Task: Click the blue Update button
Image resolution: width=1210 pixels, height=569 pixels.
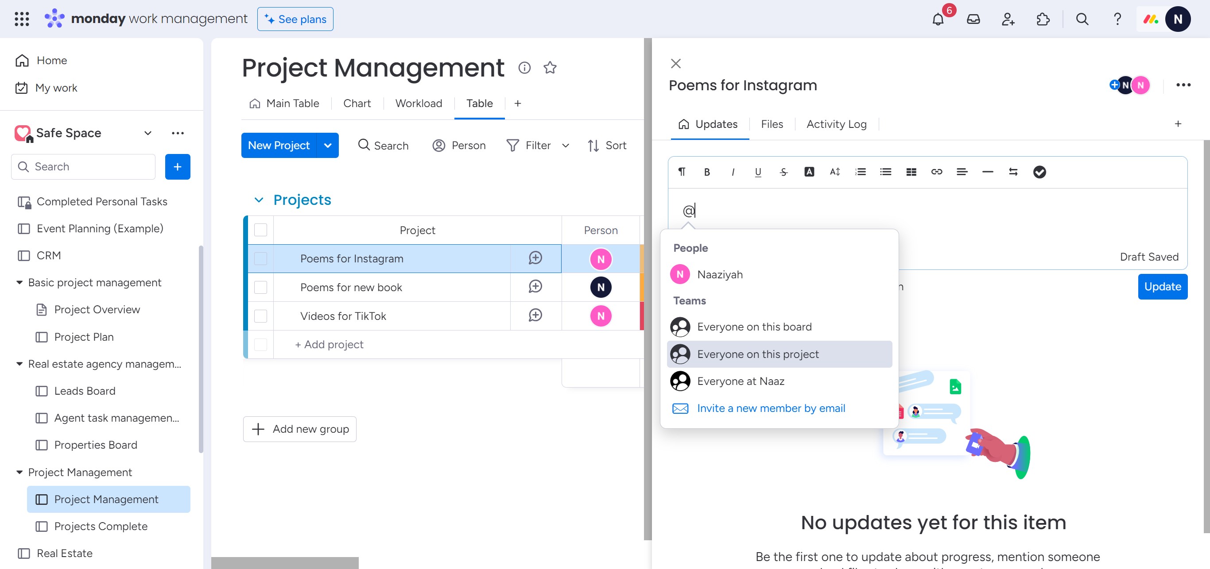Action: (1162, 287)
